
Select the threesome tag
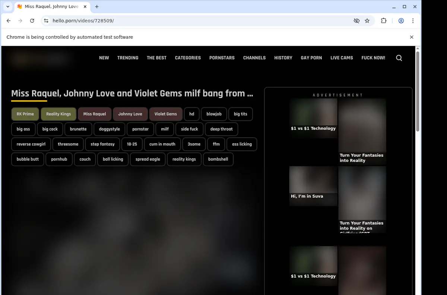point(68,144)
